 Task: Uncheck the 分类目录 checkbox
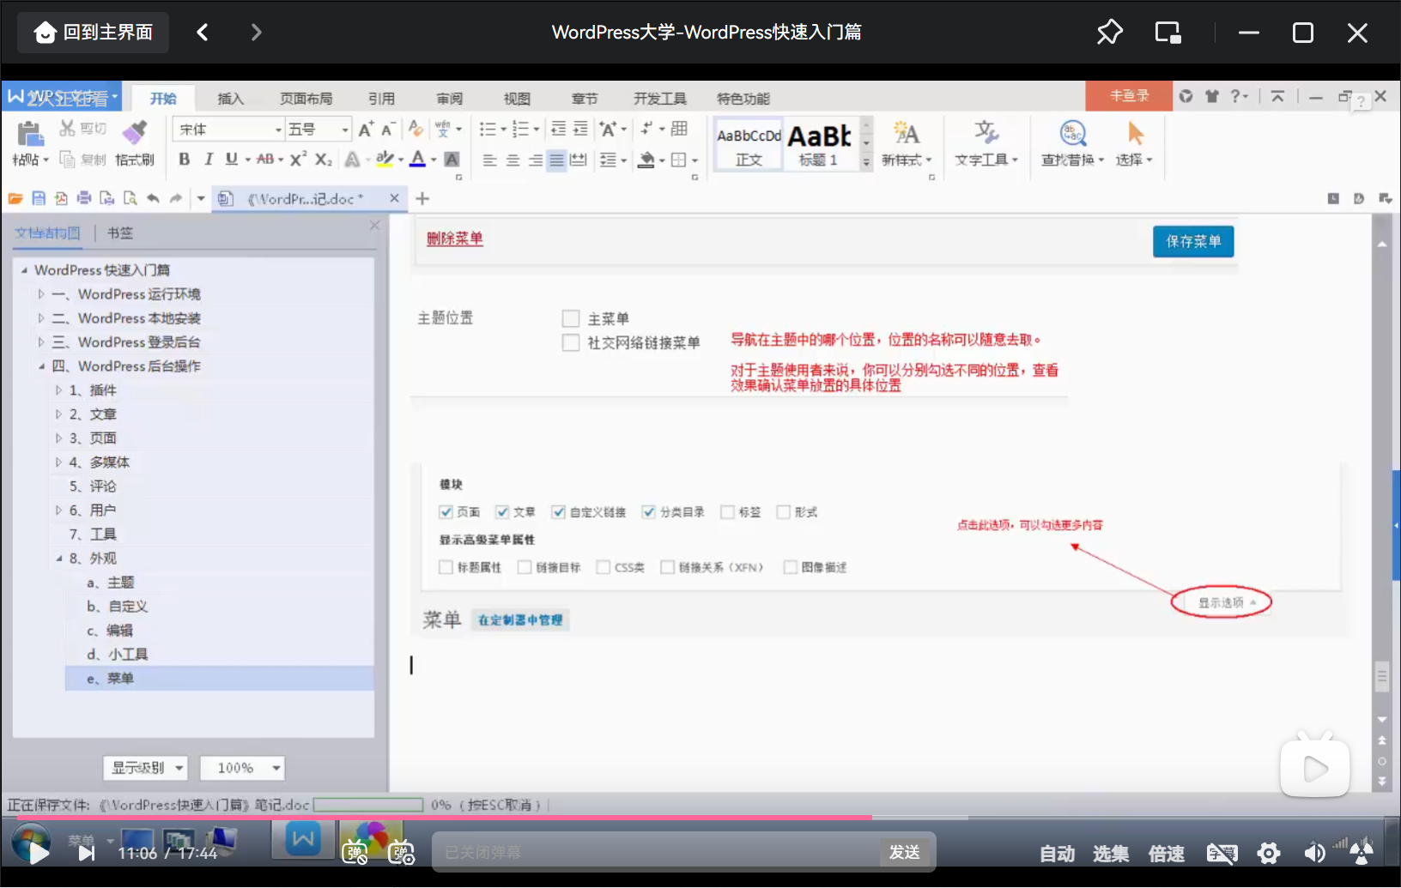click(x=649, y=512)
